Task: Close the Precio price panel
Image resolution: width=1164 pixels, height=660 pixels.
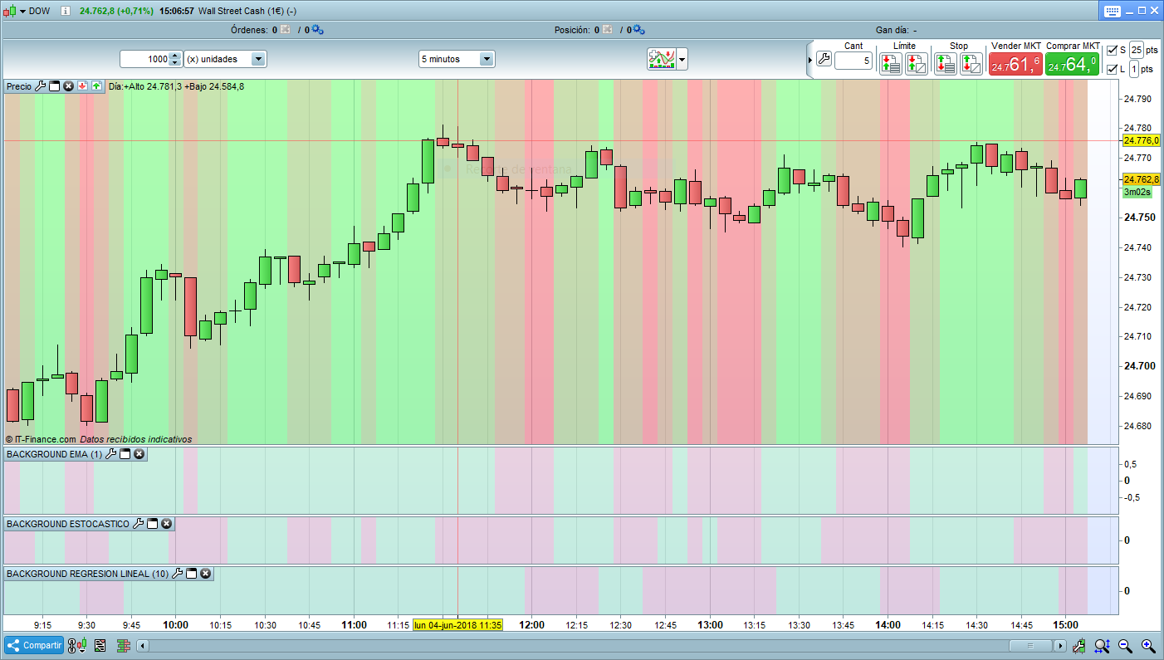Action: tap(69, 86)
